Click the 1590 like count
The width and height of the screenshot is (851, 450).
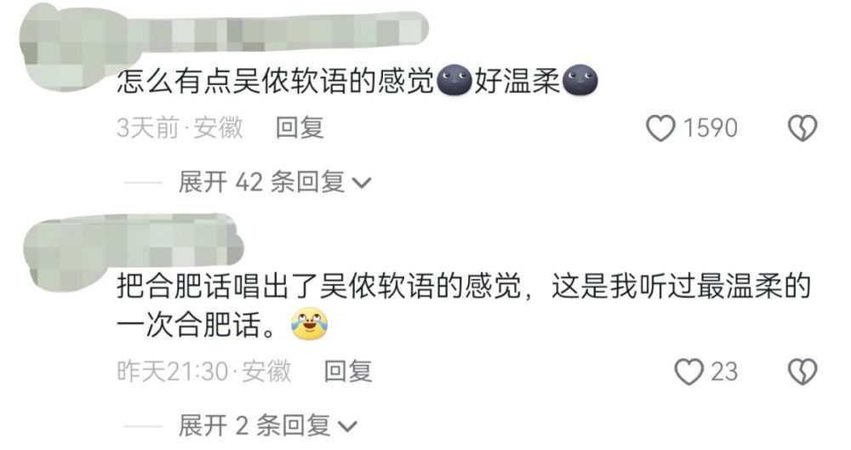pyautogui.click(x=710, y=128)
